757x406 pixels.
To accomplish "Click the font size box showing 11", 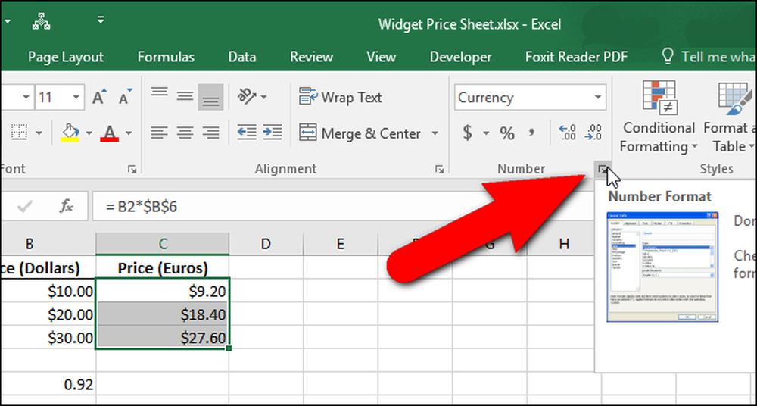I will coord(52,98).
